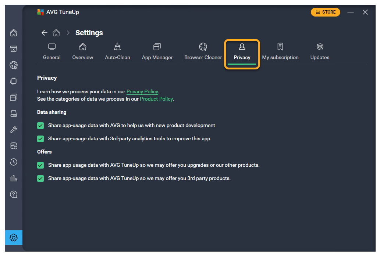380x256 pixels.
Task: Click the settings gear in sidebar
Action: pos(14,238)
